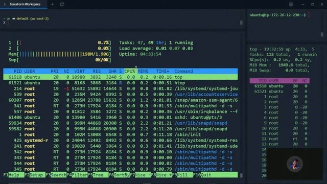Click the top pane row 61521 ubuntu
This screenshot has width=327, height=184.
point(279,91)
